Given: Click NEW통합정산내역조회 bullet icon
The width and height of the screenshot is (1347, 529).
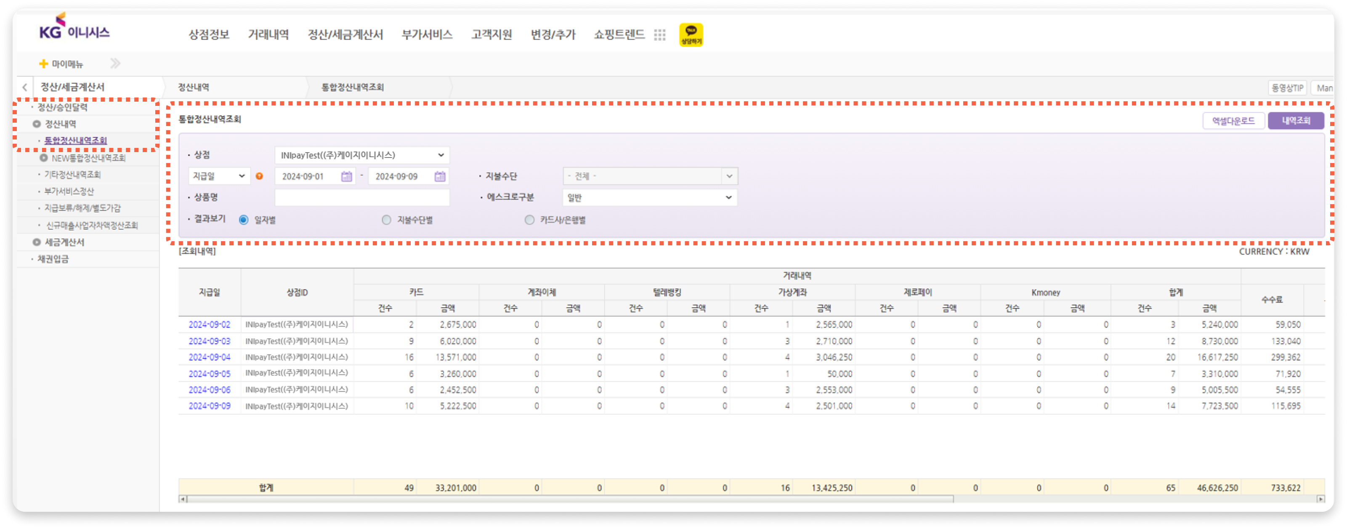Looking at the screenshot, I should click(x=44, y=158).
